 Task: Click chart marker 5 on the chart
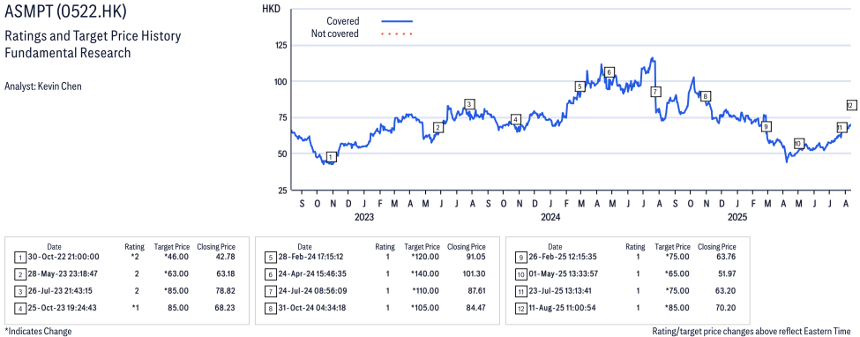tap(580, 86)
